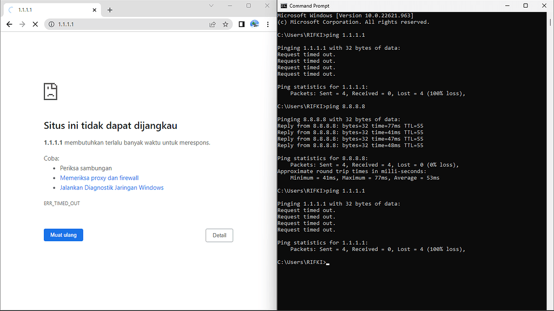Click Command Prompt title bar text

(309, 5)
